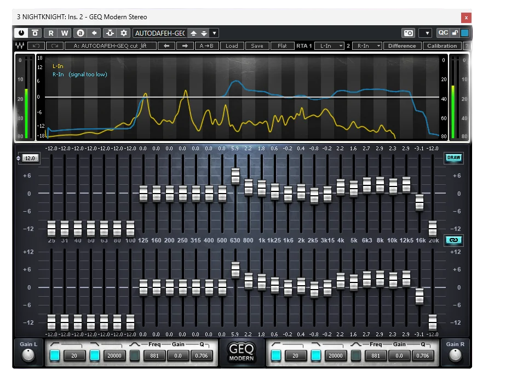
Task: Click the Flat button
Action: 282,46
